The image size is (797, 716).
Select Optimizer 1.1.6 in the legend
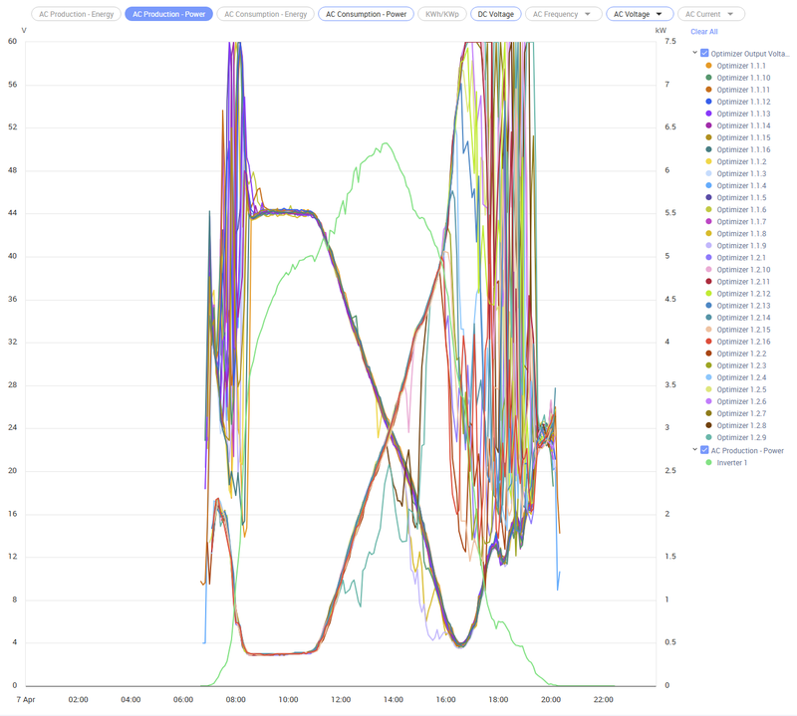[741, 209]
